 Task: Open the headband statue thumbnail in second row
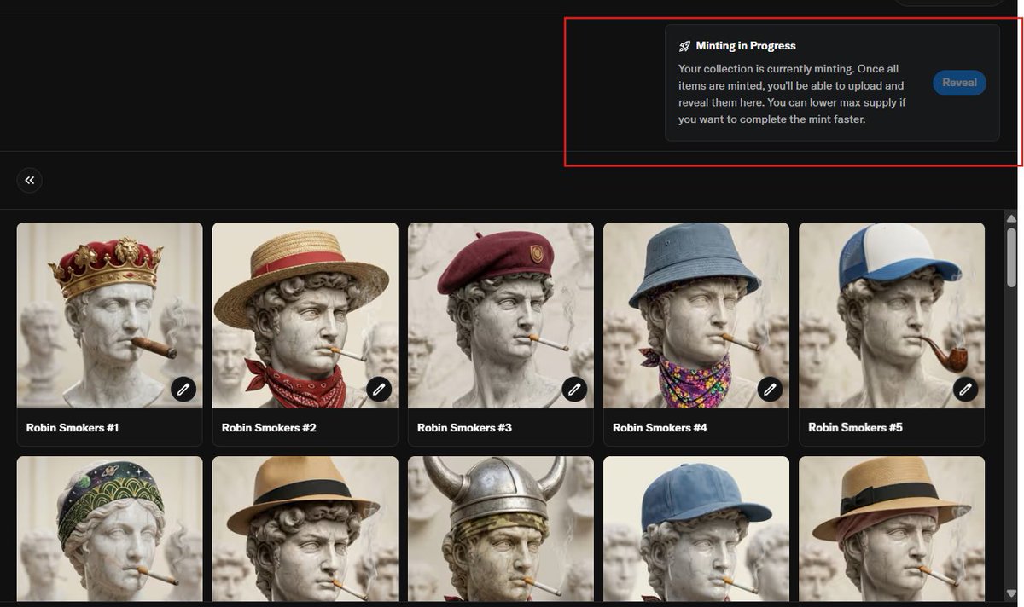tap(109, 529)
